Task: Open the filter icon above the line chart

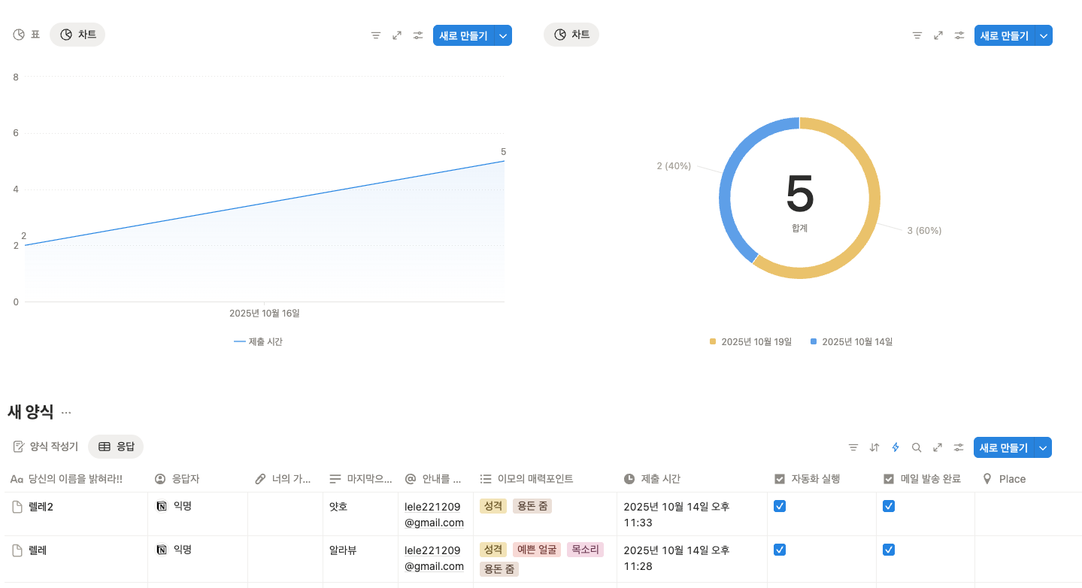Action: 376,35
